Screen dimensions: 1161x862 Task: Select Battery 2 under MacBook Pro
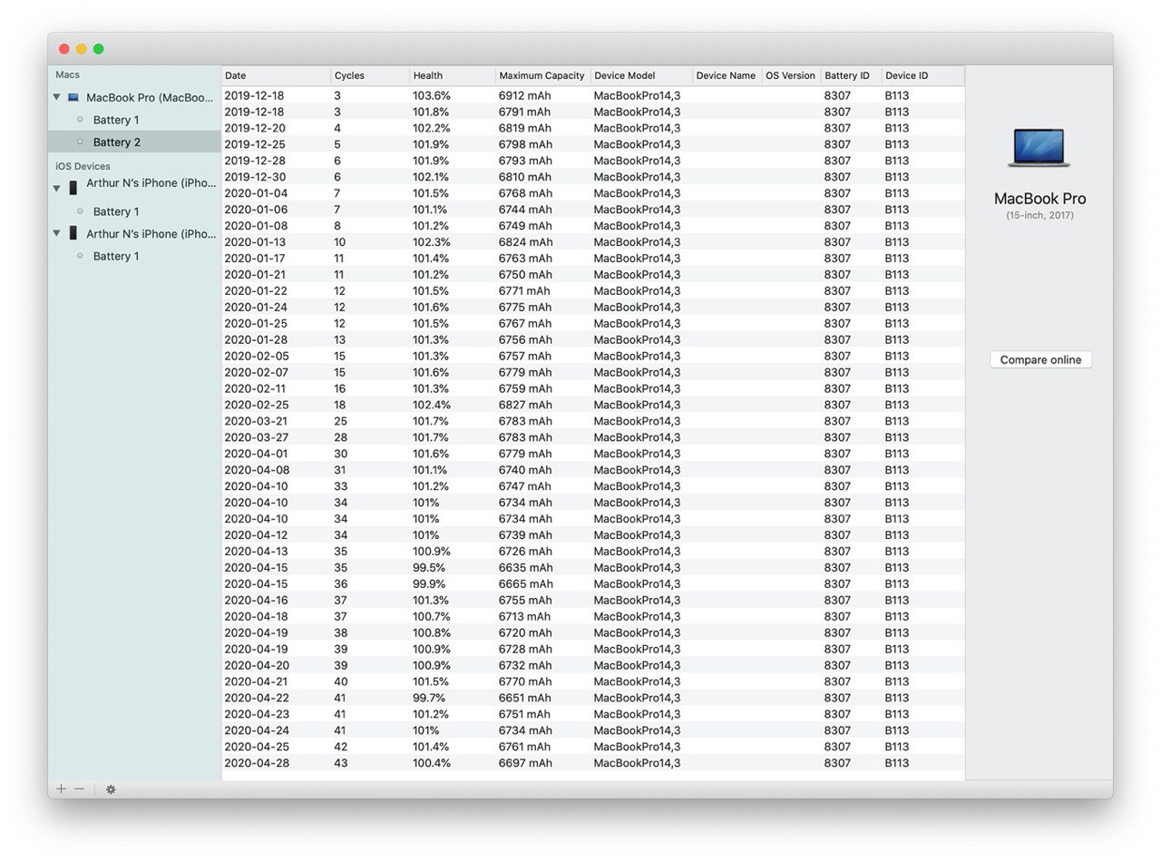[117, 142]
